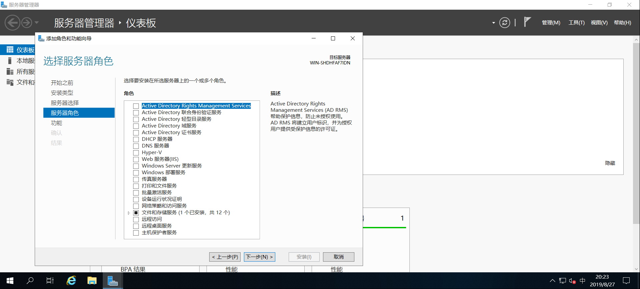This screenshot has height=289, width=640.
Task: Open the 工具(T) menu
Action: click(x=576, y=23)
